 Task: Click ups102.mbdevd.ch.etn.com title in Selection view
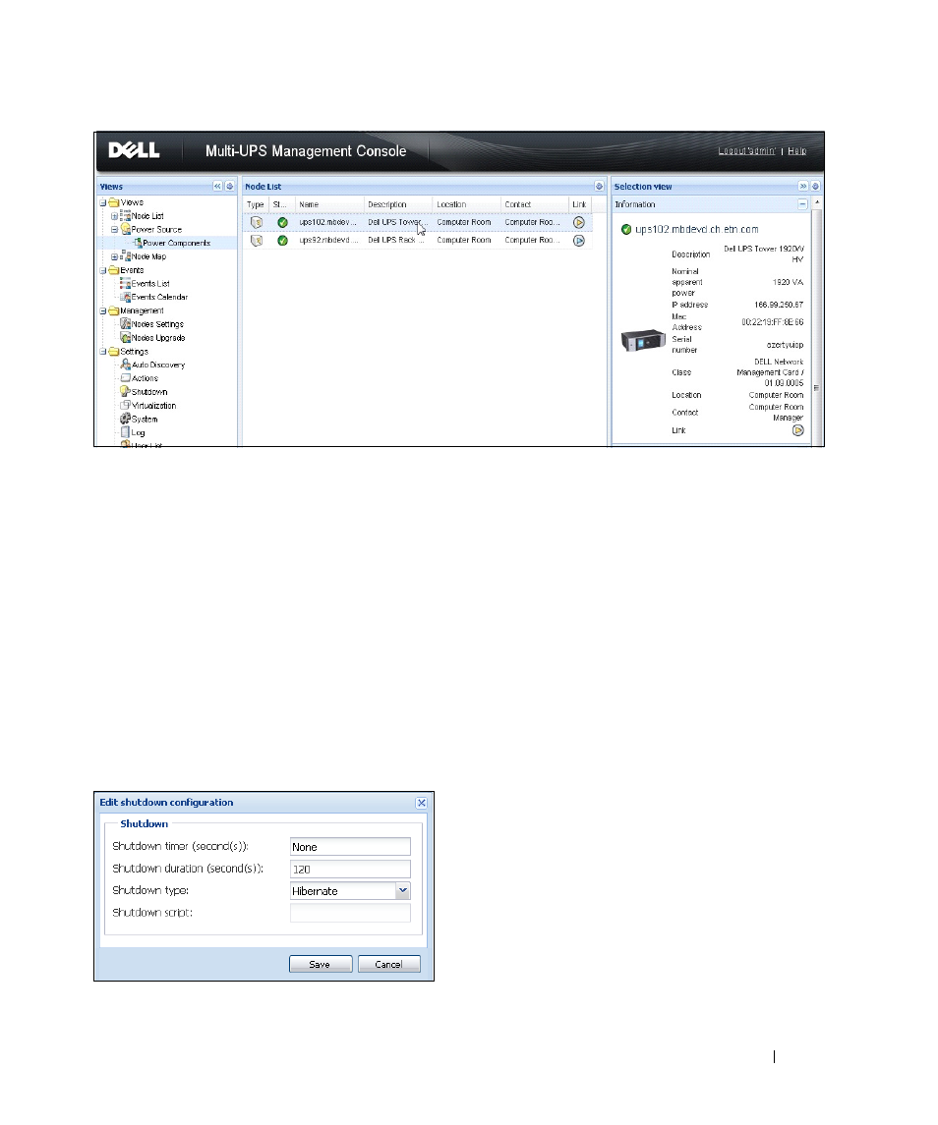coord(697,230)
